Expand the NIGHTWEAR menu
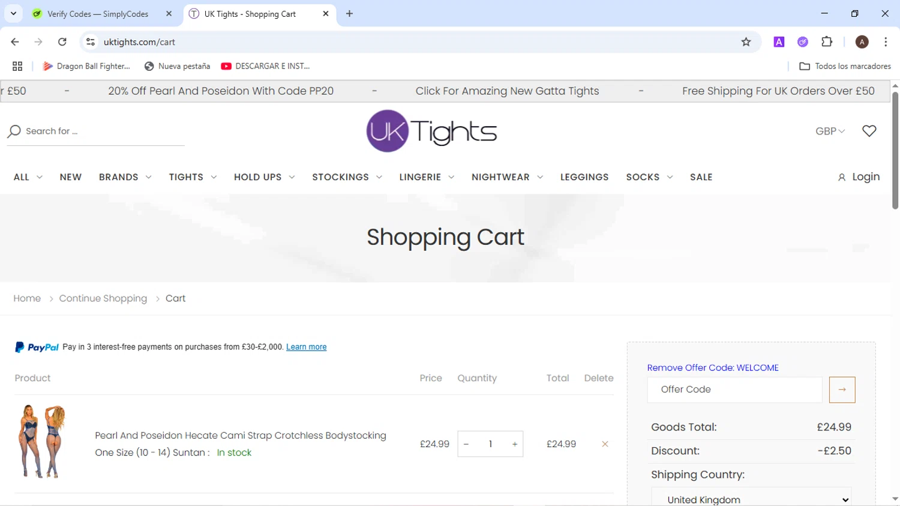Image resolution: width=900 pixels, height=506 pixels. (x=508, y=177)
